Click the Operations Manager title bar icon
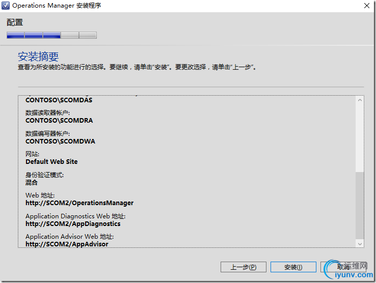 click(6, 6)
